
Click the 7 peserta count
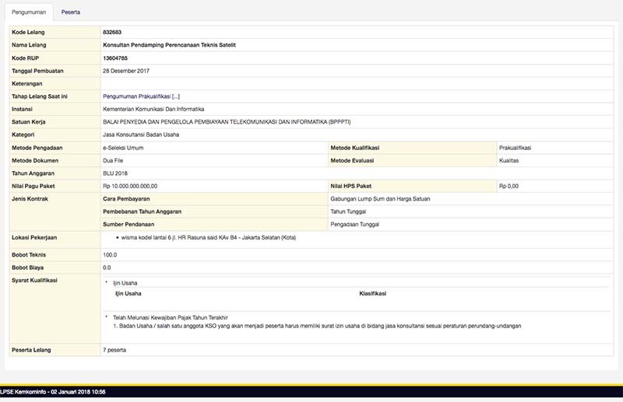114,350
